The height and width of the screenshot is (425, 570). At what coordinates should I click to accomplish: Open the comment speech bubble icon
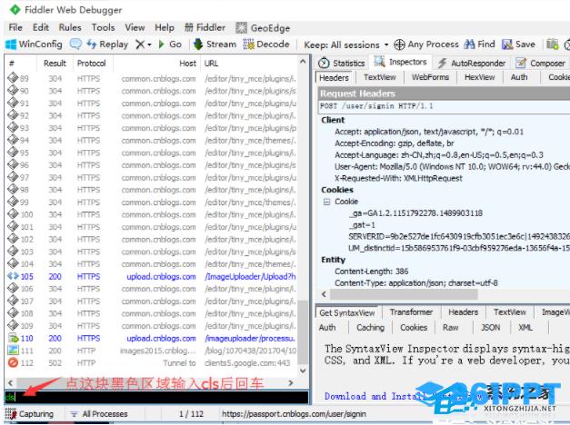[x=75, y=44]
